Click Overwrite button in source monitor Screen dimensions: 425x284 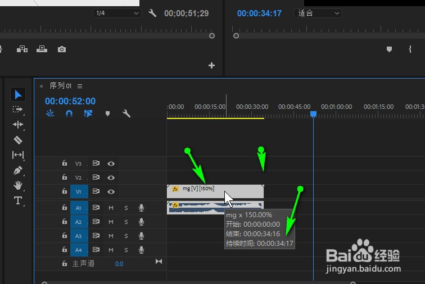[42, 49]
